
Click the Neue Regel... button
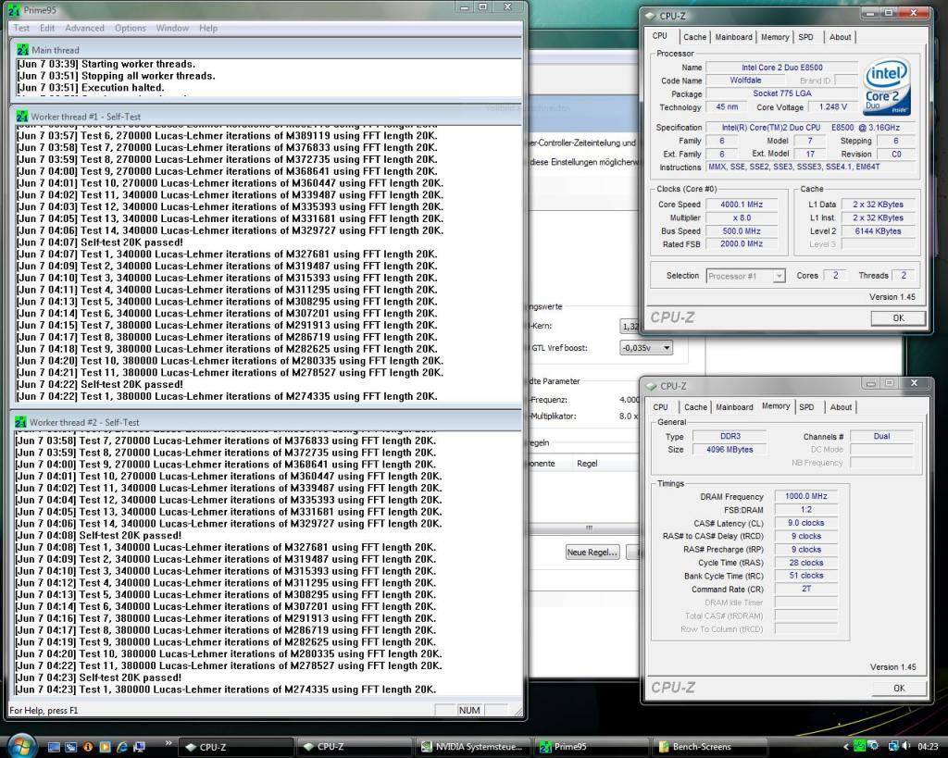[x=592, y=552]
